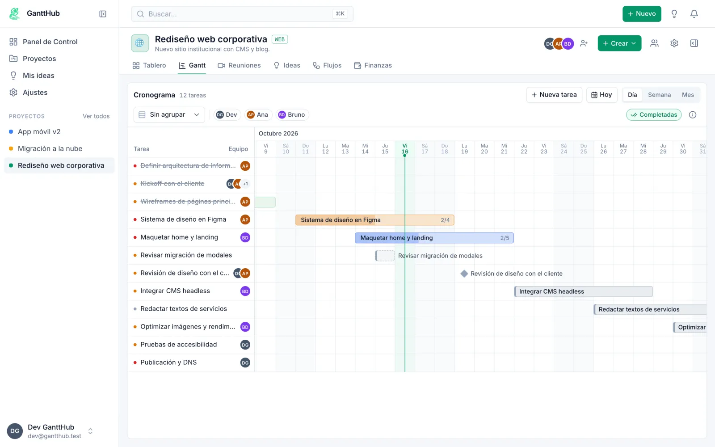This screenshot has height=447, width=715.
Task: Open the Flujos tab
Action: [x=327, y=65]
